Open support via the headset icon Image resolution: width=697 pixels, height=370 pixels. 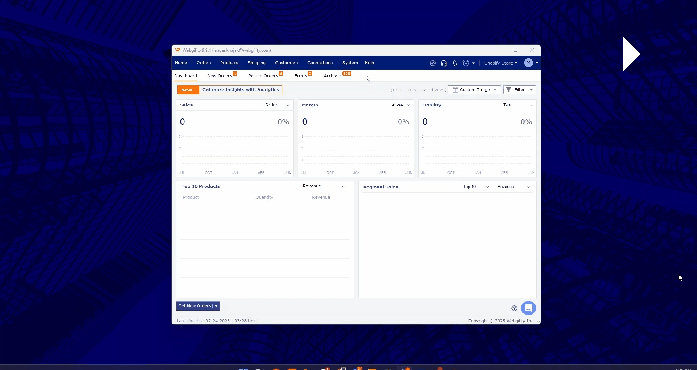(444, 63)
